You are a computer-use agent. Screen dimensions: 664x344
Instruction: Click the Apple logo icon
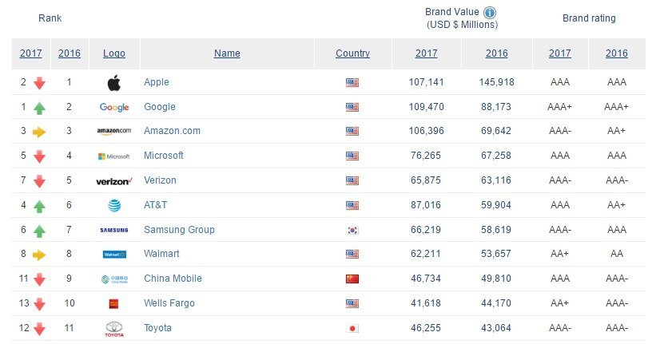click(113, 82)
